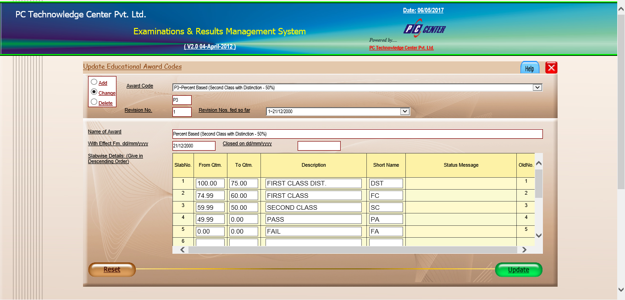
Task: Click the Reset button
Action: pos(112,270)
